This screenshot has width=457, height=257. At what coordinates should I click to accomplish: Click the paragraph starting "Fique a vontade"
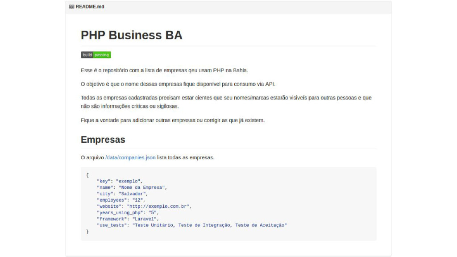pyautogui.click(x=173, y=120)
